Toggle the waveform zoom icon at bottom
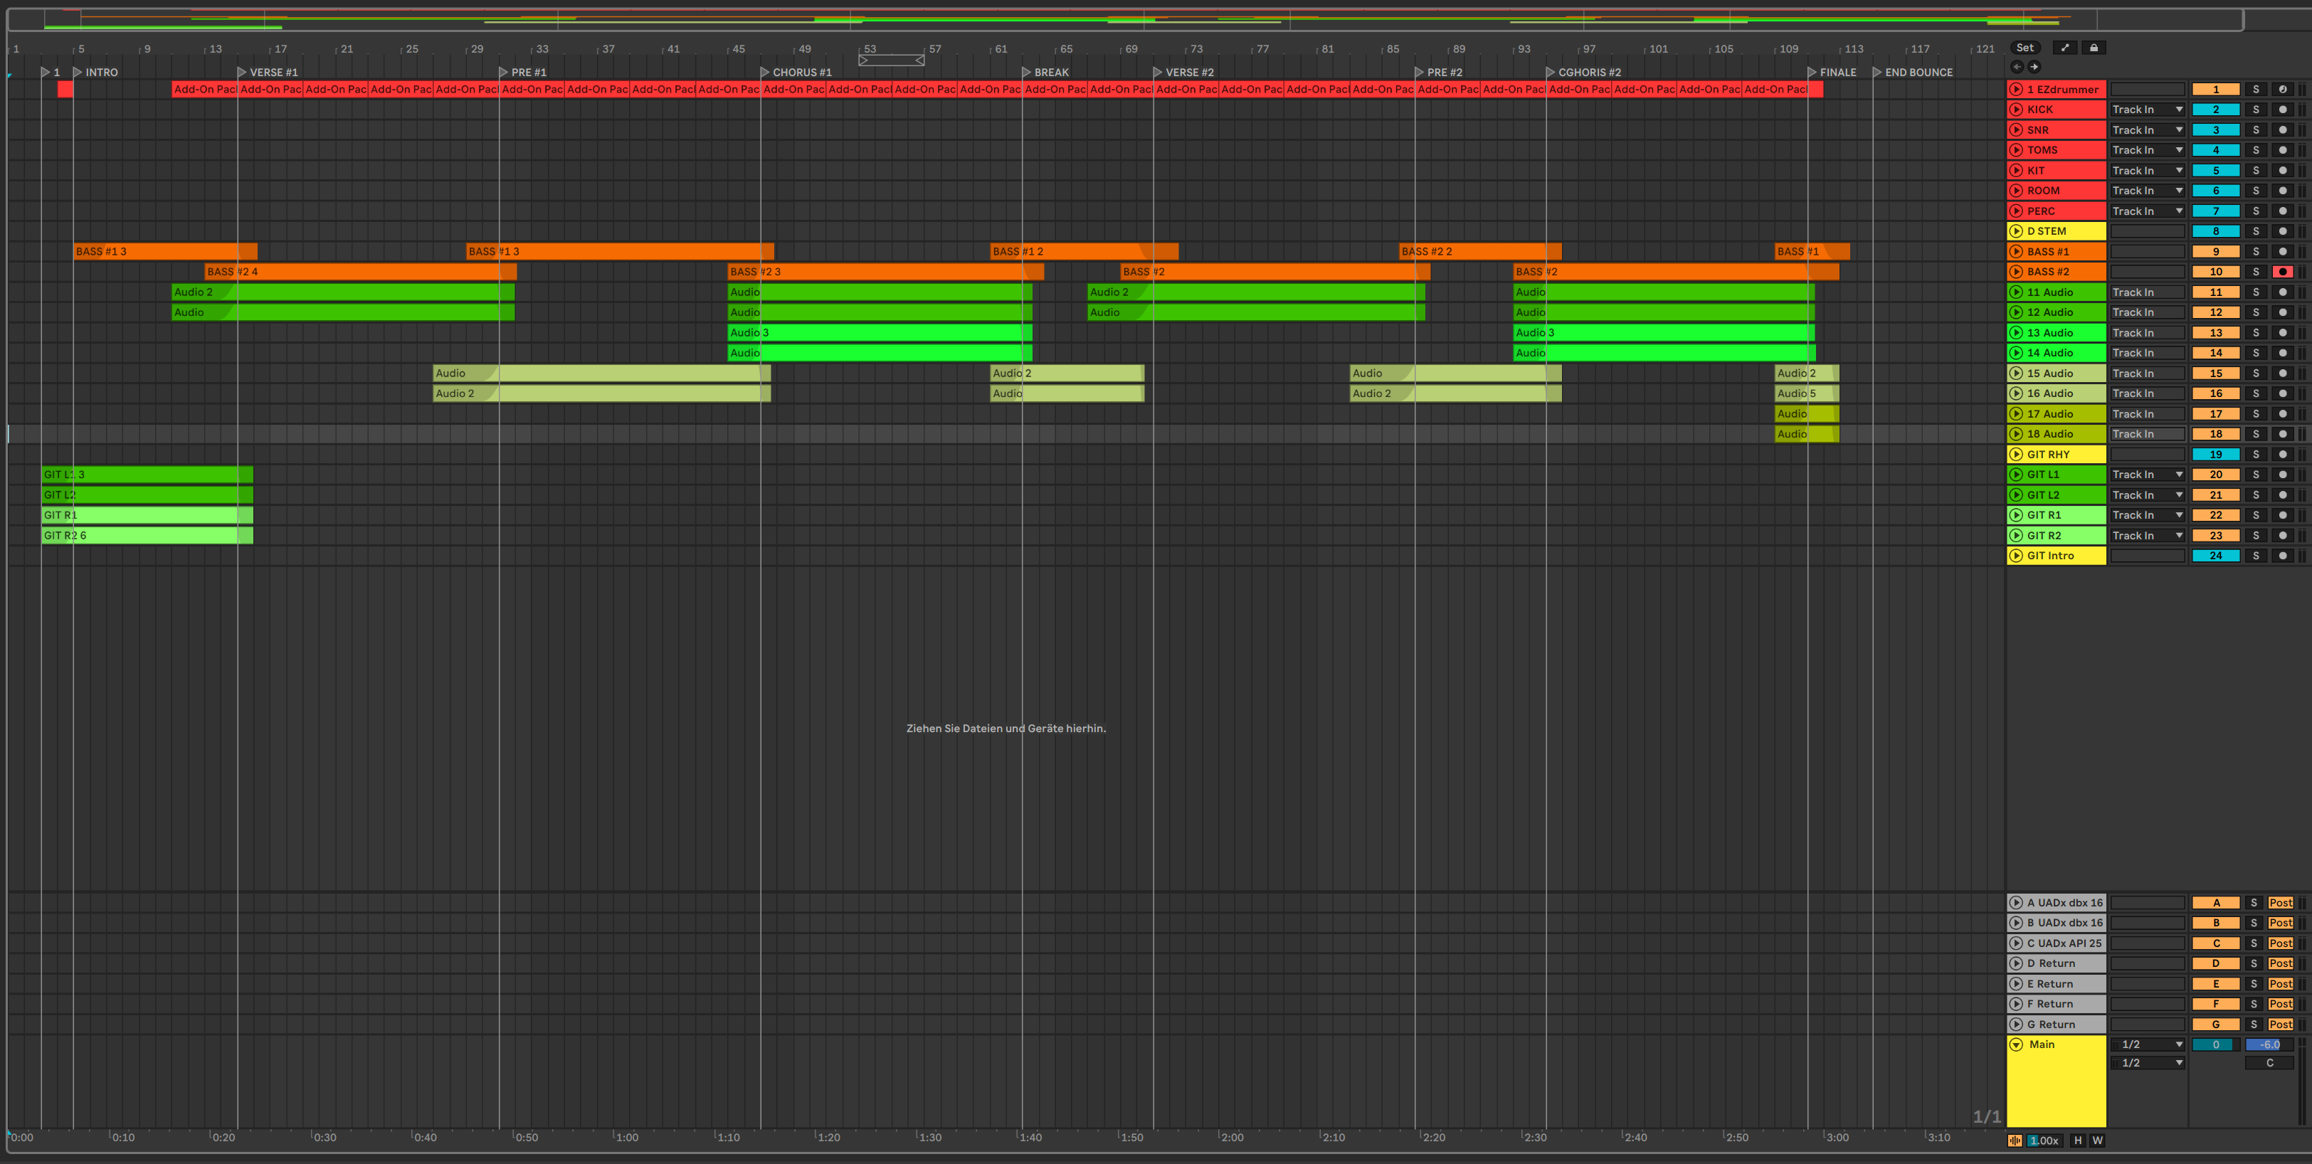This screenshot has height=1164, width=2312. 2015,1141
